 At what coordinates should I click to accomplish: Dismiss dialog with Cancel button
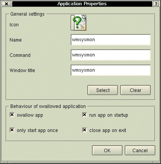click(x=140, y=150)
